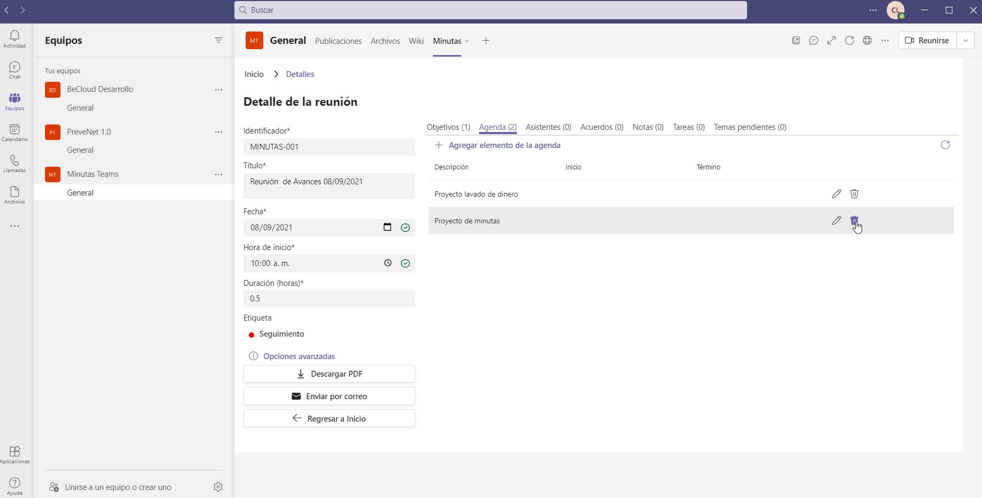Open more options for Minutas Teams
The height and width of the screenshot is (498, 982).
(x=218, y=174)
